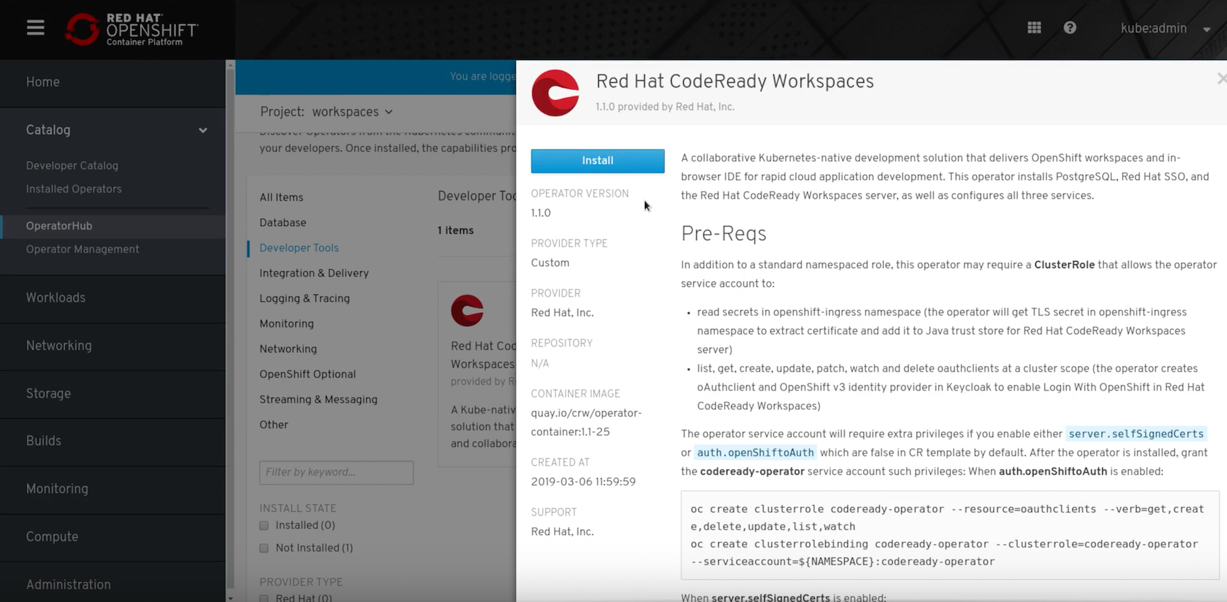1227x602 pixels.
Task: Select the Developer Tools category
Action: pos(299,248)
